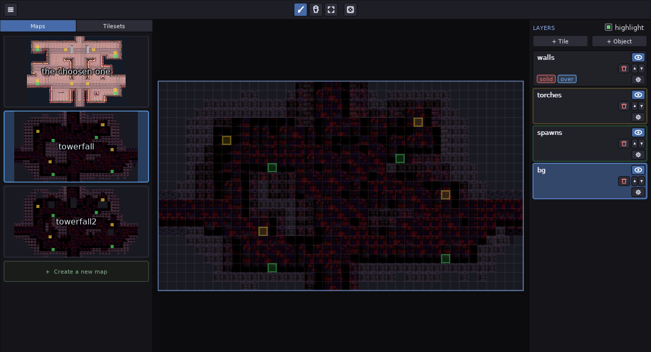Image resolution: width=651 pixels, height=352 pixels.
Task: Move walls layer up
Action: pyautogui.click(x=634, y=68)
